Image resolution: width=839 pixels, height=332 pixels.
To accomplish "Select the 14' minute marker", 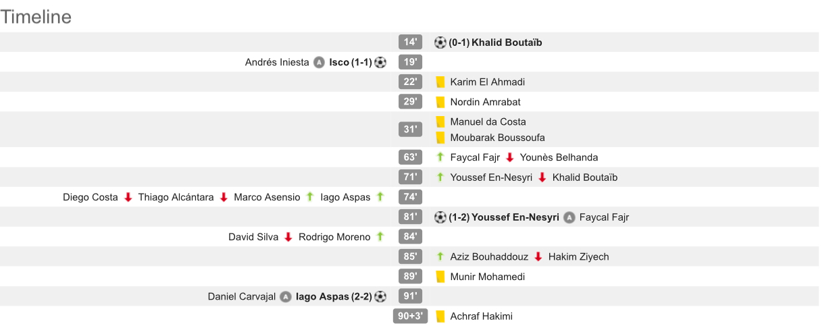I will pos(410,43).
